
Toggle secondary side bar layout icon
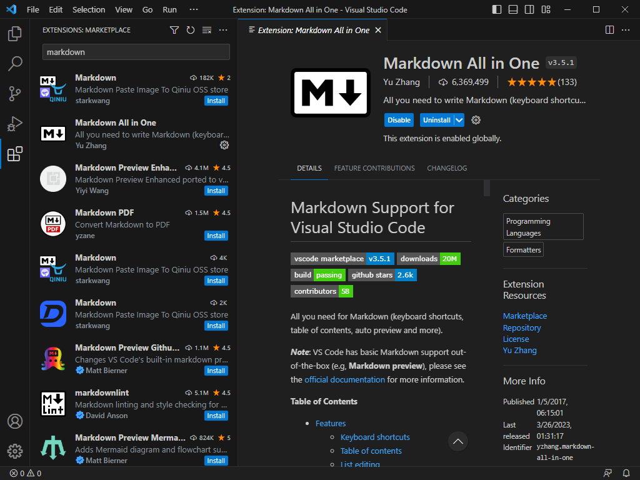click(529, 9)
